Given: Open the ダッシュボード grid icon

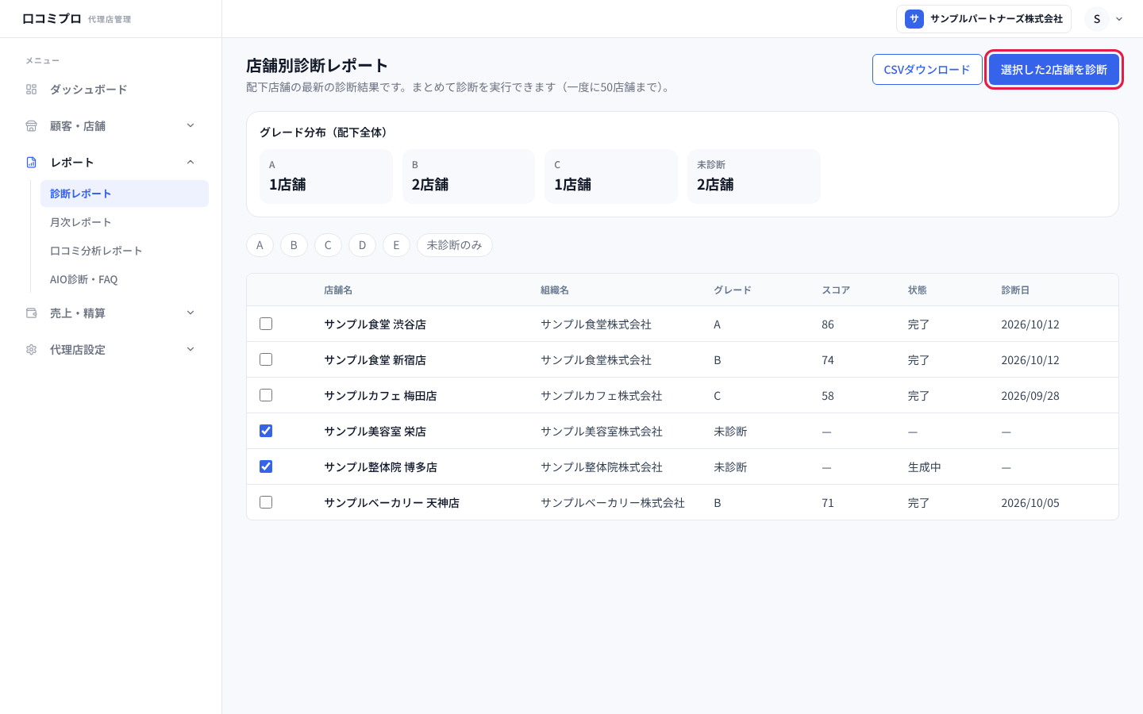Looking at the screenshot, I should 31,90.
